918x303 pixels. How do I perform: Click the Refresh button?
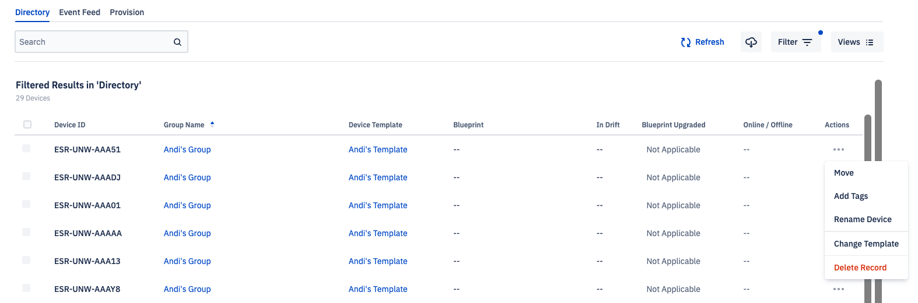pyautogui.click(x=702, y=42)
